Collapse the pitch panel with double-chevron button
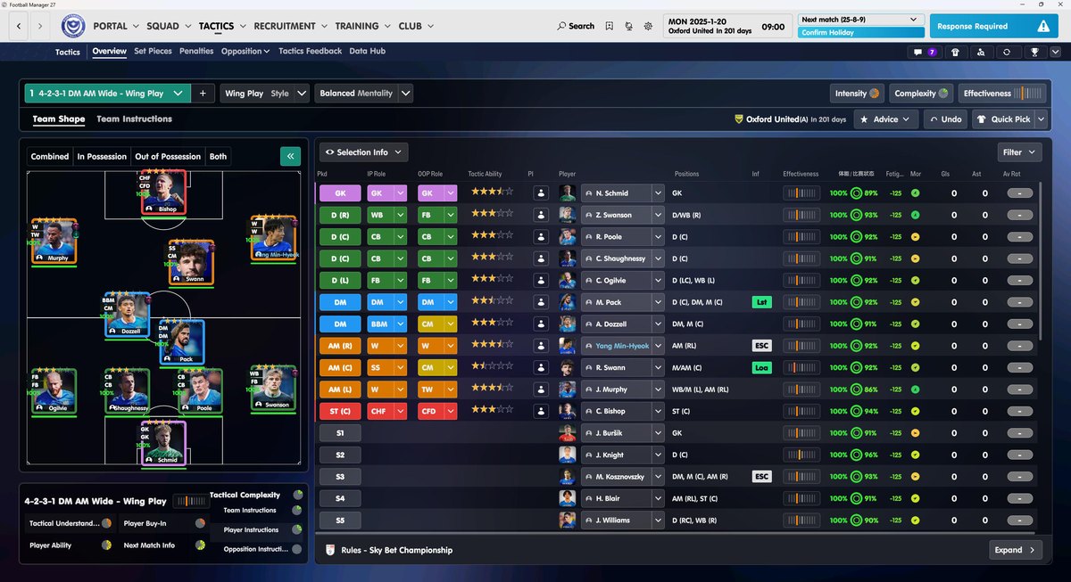The width and height of the screenshot is (1071, 582). point(290,156)
